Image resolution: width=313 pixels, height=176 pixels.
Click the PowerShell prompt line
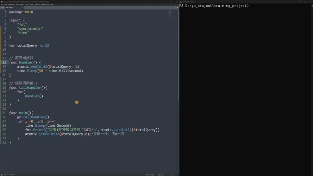click(x=214, y=6)
